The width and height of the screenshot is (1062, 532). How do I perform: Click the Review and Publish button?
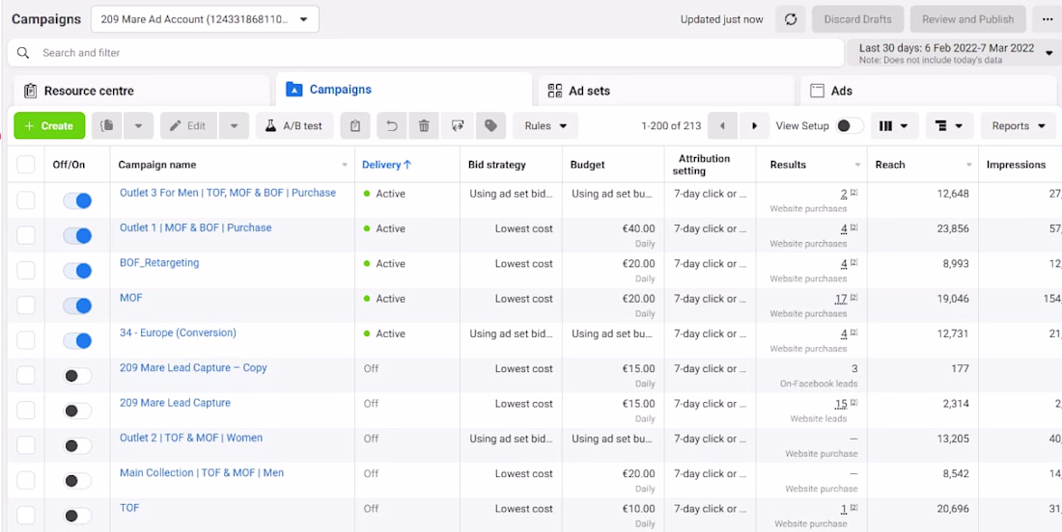(x=967, y=19)
